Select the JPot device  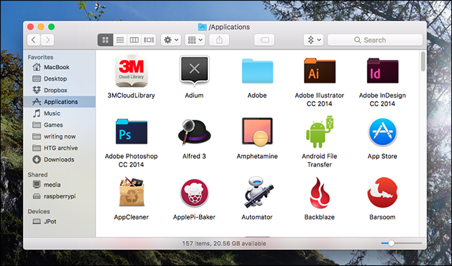tap(60, 221)
